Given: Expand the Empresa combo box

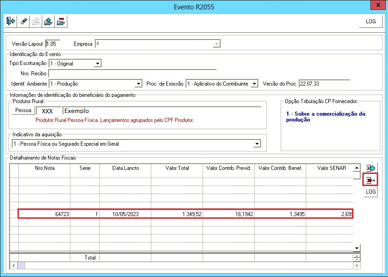Looking at the screenshot, I should coord(216,43).
